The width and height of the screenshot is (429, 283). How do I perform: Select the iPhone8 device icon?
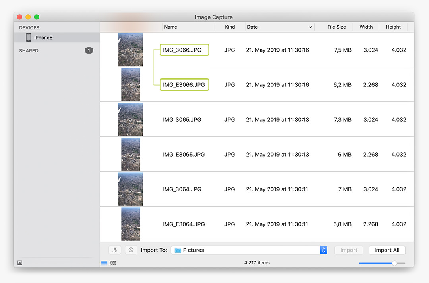(29, 38)
